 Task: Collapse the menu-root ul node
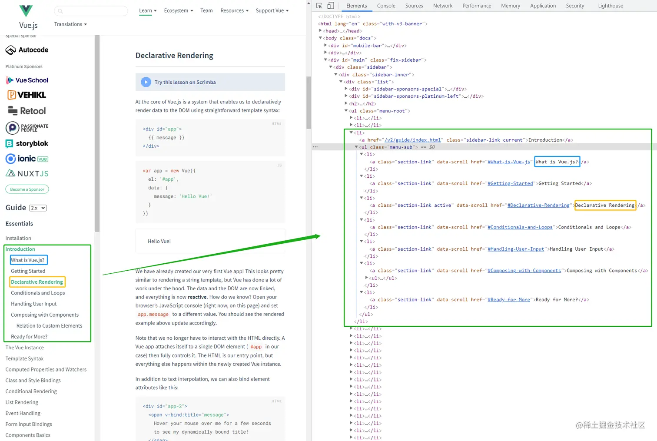pyautogui.click(x=346, y=111)
